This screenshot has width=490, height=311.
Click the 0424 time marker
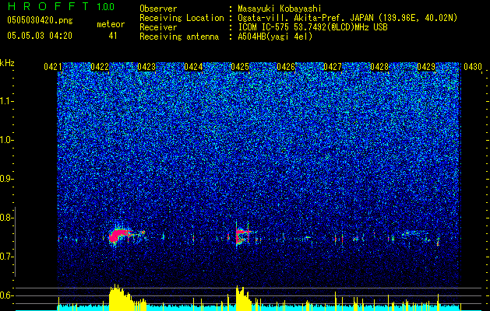(193, 67)
